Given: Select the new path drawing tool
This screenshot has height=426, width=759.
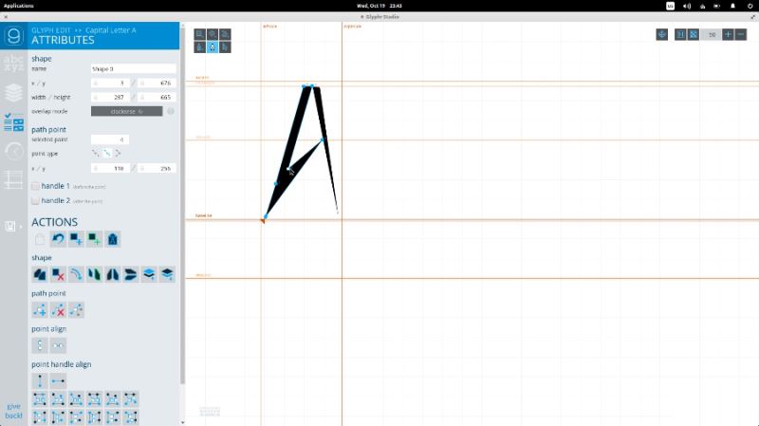Looking at the screenshot, I should point(225,34).
